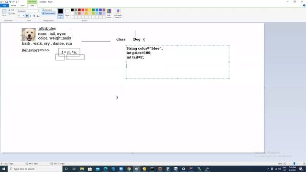Select Transparent background option
Viewport: 306px width, 172px height.
(49, 13)
